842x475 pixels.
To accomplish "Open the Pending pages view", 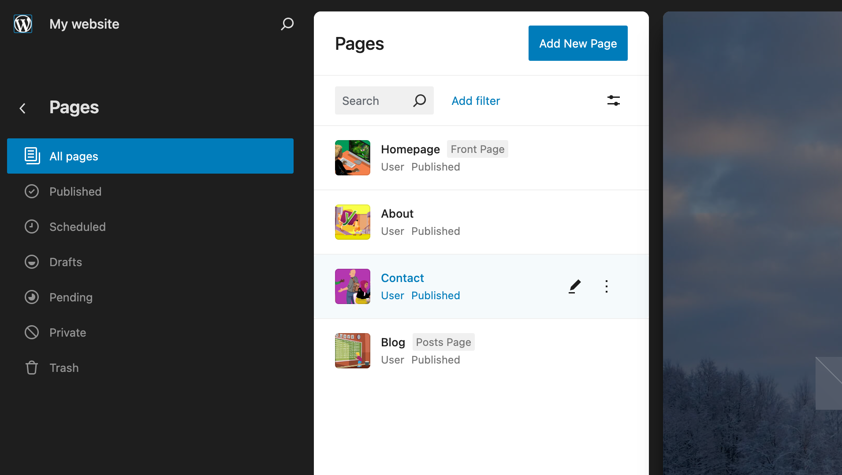I will click(x=150, y=297).
